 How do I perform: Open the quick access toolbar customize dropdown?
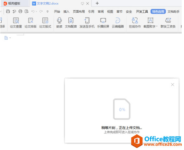coord(47,11)
